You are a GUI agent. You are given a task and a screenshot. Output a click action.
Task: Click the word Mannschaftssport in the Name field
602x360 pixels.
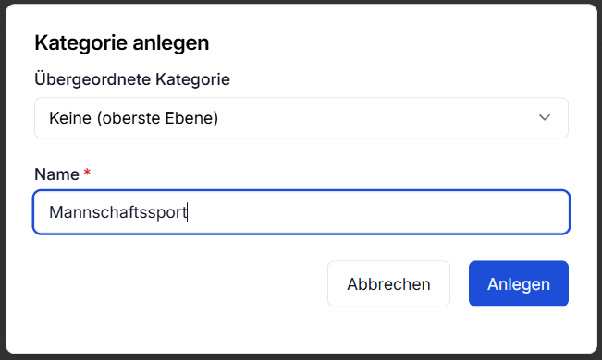(118, 212)
